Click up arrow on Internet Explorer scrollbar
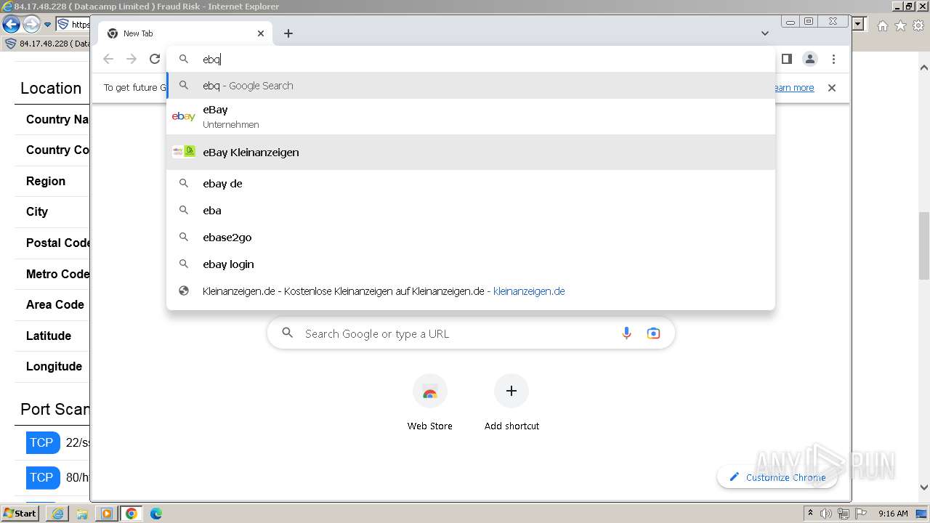The image size is (930, 523). coord(924,68)
